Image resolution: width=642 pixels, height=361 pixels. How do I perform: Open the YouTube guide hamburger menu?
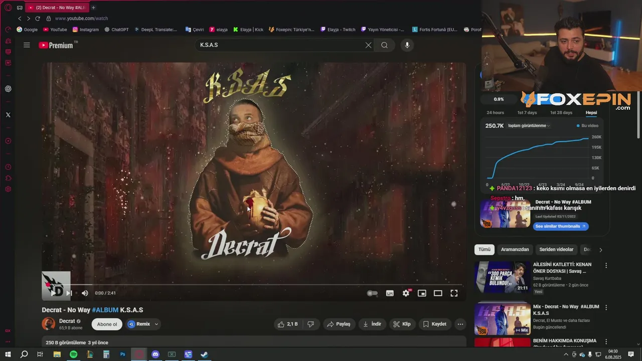point(27,45)
